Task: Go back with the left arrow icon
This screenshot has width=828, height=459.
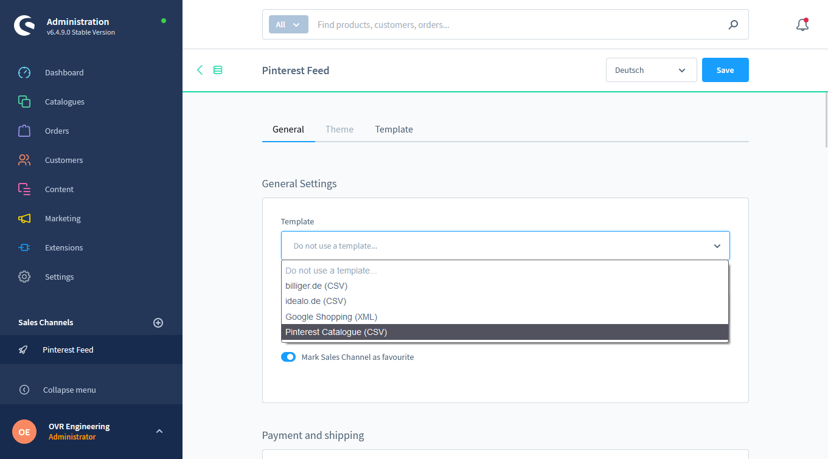Action: (200, 70)
